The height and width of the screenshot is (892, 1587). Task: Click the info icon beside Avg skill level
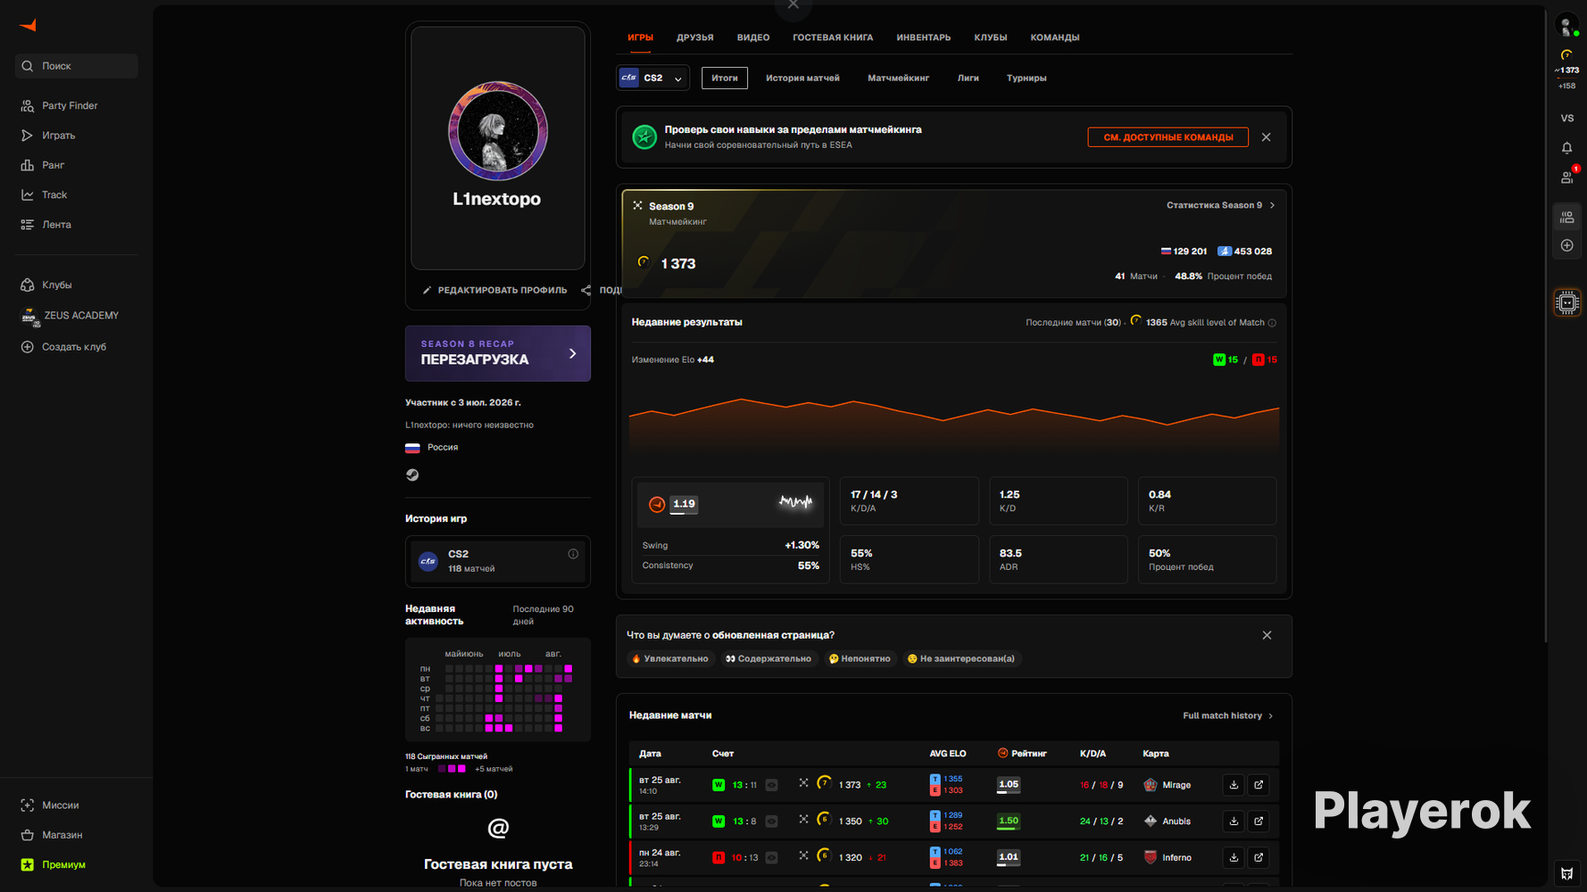[x=1272, y=323]
